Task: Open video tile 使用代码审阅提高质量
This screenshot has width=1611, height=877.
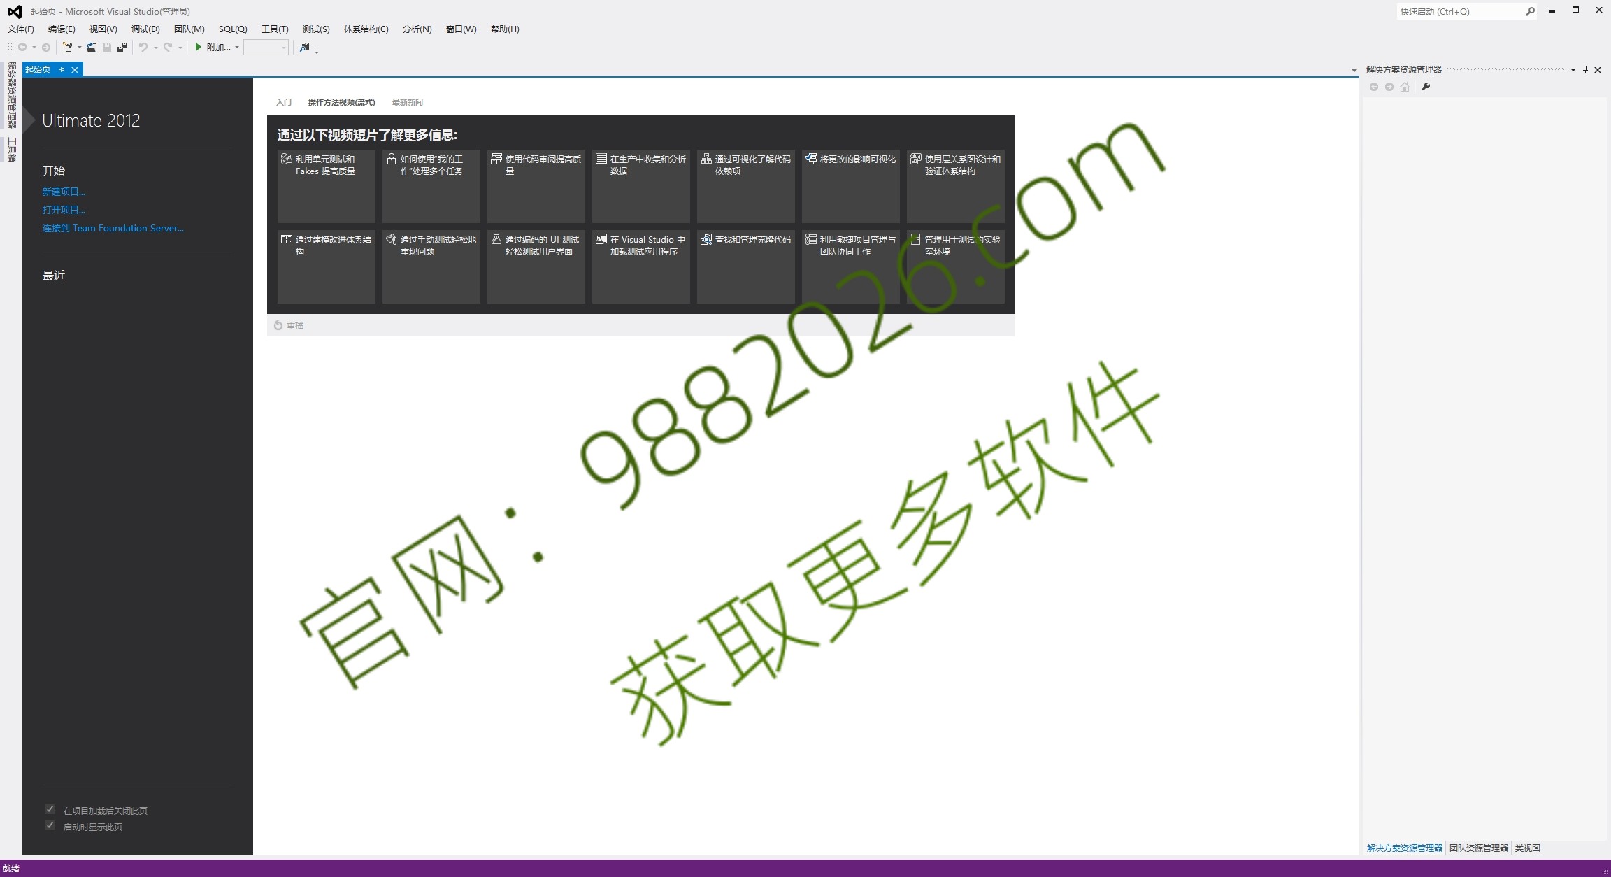Action: [x=536, y=186]
